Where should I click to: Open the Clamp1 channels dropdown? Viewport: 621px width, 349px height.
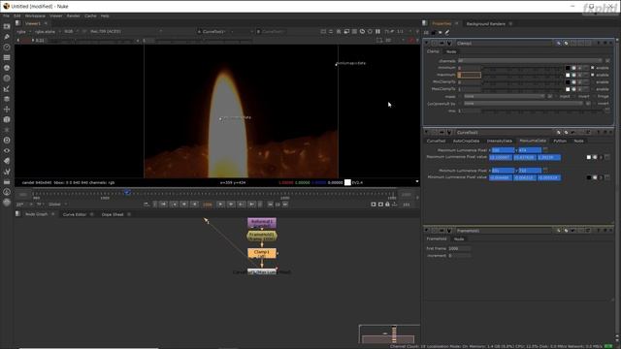point(530,61)
